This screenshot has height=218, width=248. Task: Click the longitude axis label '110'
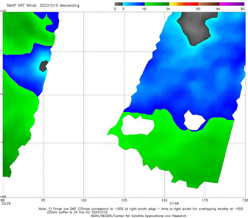click(x=165, y=200)
